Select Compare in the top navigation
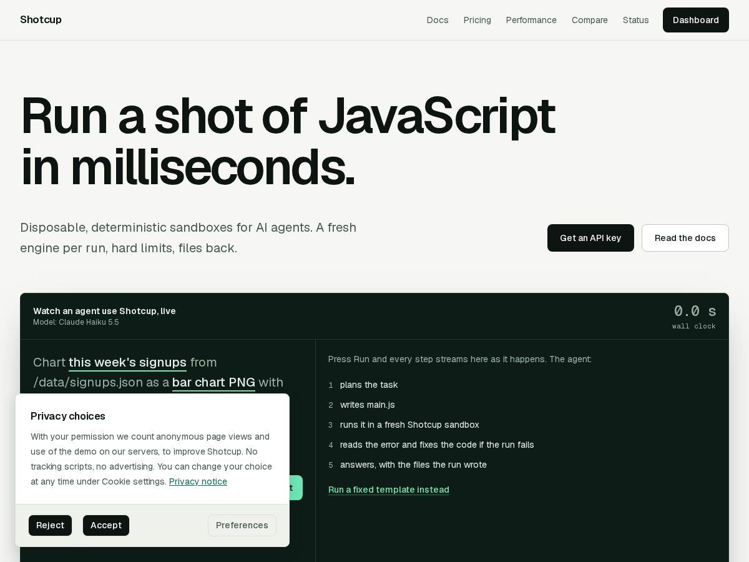The width and height of the screenshot is (749, 562). point(590,20)
